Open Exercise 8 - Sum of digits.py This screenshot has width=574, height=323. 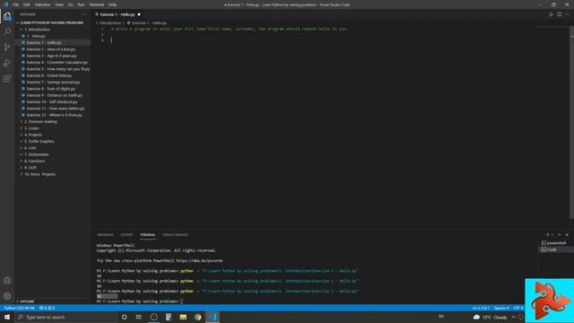click(x=50, y=89)
